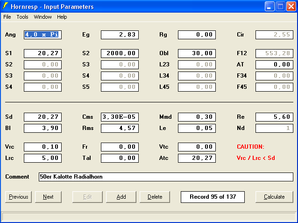Click the F45 input field

click(274, 87)
